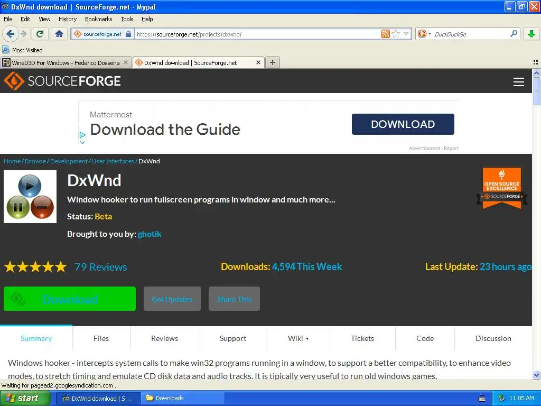Click the Share This button
The width and height of the screenshot is (541, 406).
(x=234, y=299)
